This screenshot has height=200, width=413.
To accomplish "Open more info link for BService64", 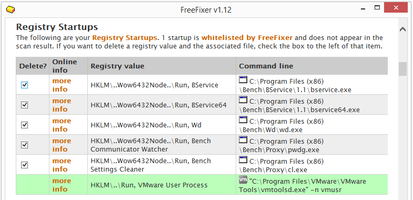I will tap(62, 105).
